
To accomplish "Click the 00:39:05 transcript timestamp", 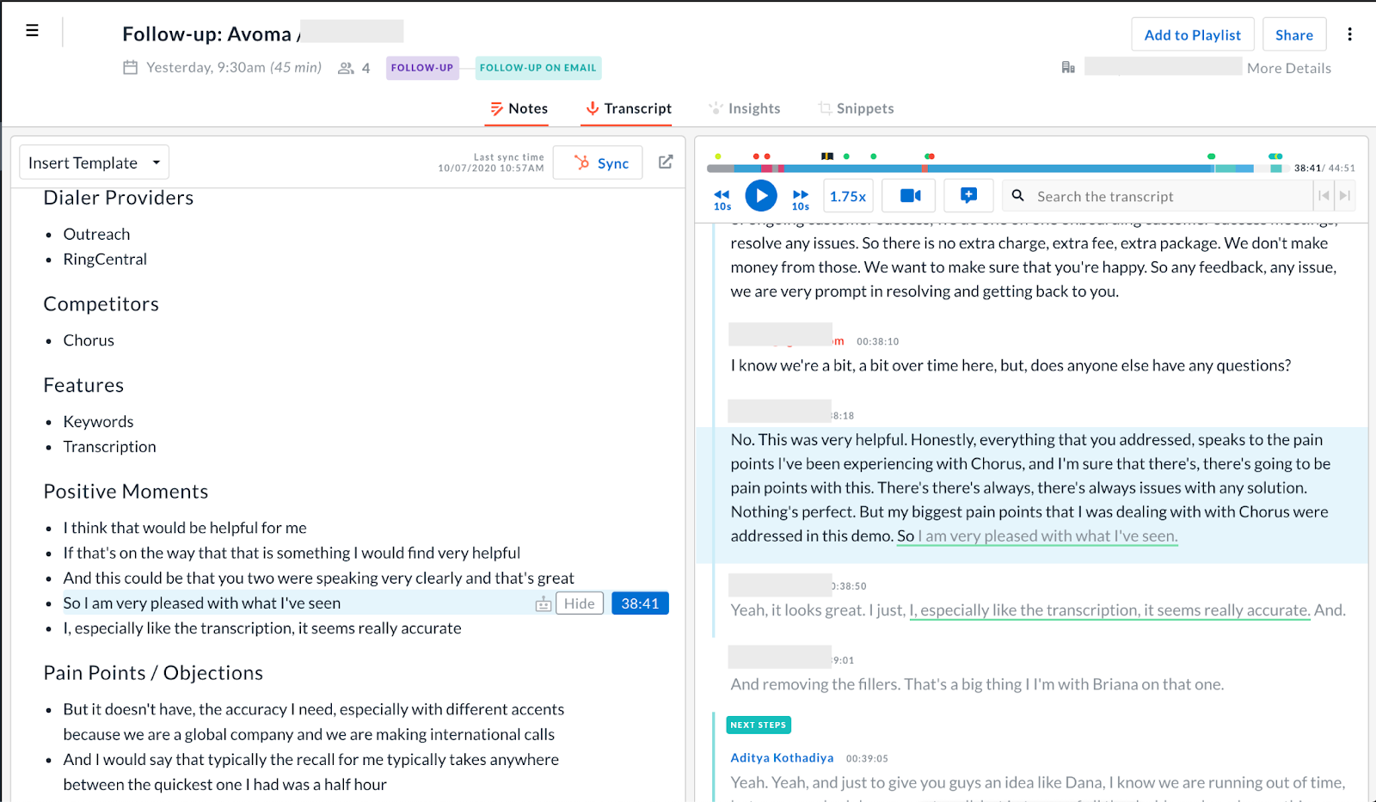I will pos(867,758).
